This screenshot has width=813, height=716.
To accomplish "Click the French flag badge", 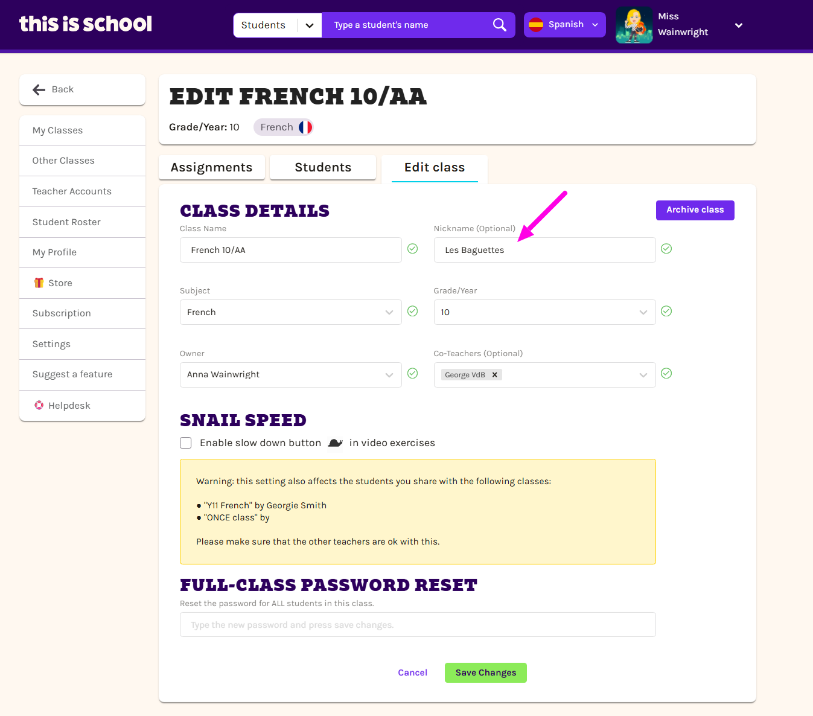I will 305,127.
